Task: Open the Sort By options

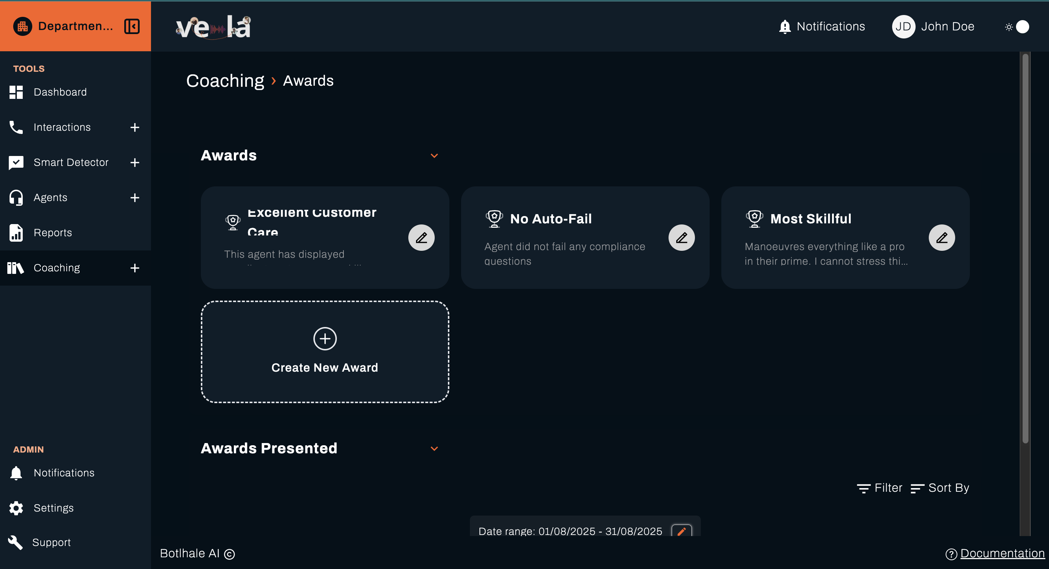Action: pos(940,488)
